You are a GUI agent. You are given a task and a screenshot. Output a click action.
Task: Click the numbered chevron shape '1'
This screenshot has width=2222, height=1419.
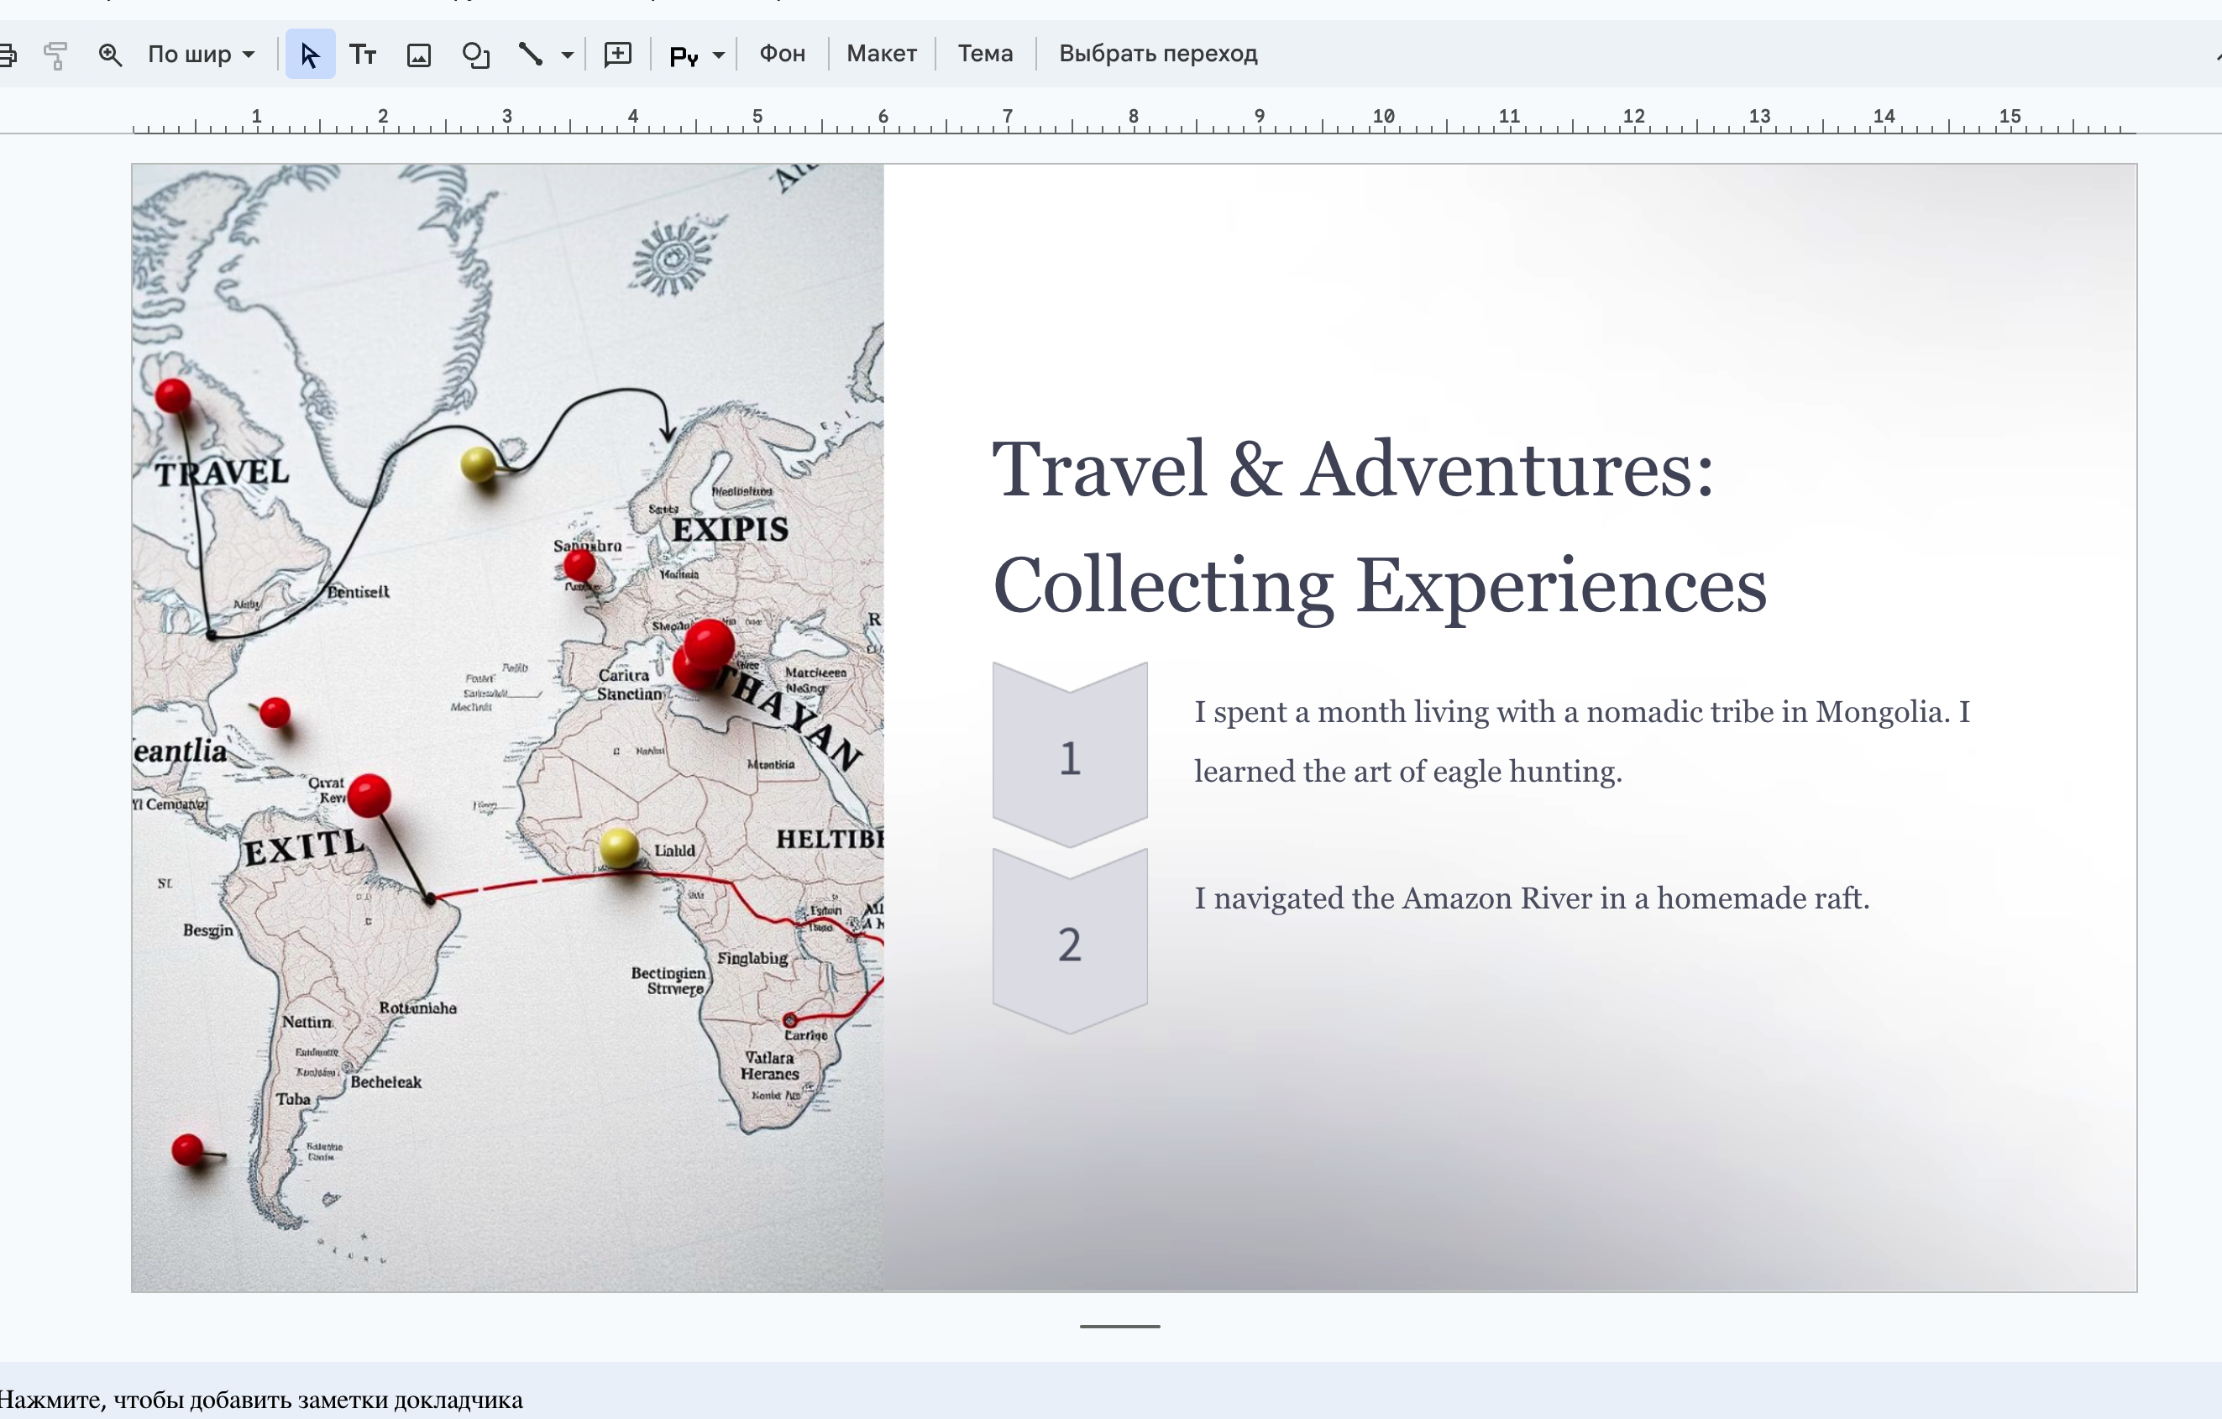1070,757
